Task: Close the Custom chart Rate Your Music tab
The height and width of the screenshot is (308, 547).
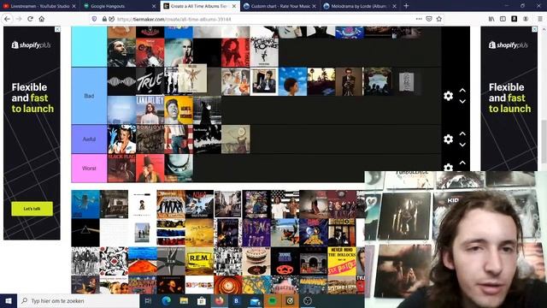Action: [x=314, y=6]
